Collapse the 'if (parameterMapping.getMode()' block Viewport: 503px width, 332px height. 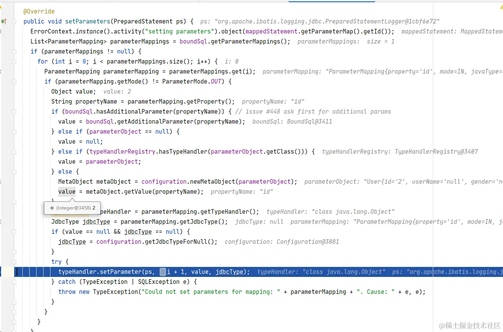[x=14, y=82]
